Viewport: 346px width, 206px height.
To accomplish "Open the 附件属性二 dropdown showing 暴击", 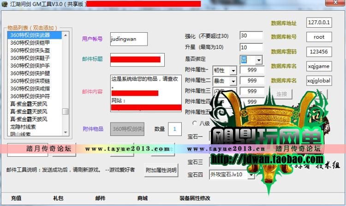I will [233, 81].
